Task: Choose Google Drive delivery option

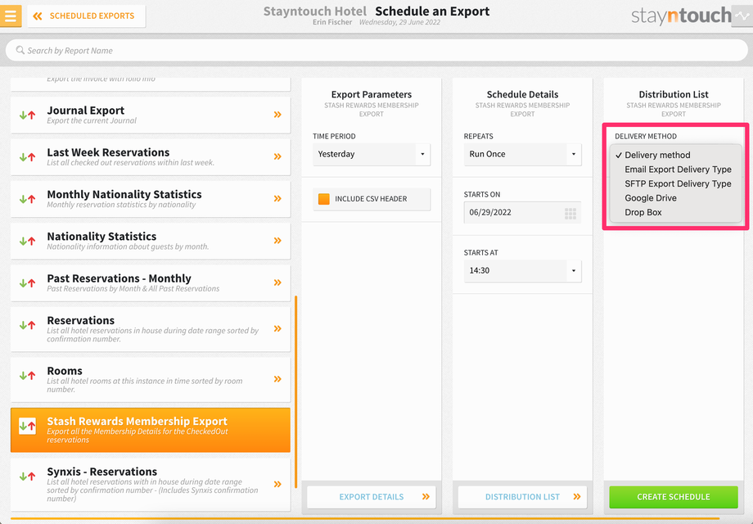Action: [650, 198]
